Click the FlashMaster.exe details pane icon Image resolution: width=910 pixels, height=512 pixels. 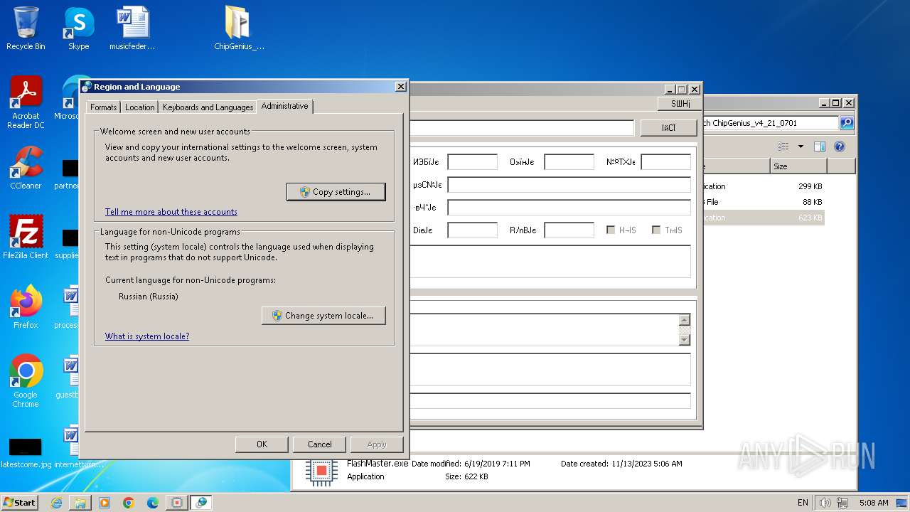[321, 470]
